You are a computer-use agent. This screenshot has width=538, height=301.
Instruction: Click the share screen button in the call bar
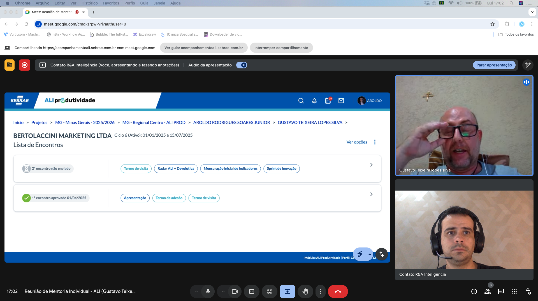pos(287,291)
